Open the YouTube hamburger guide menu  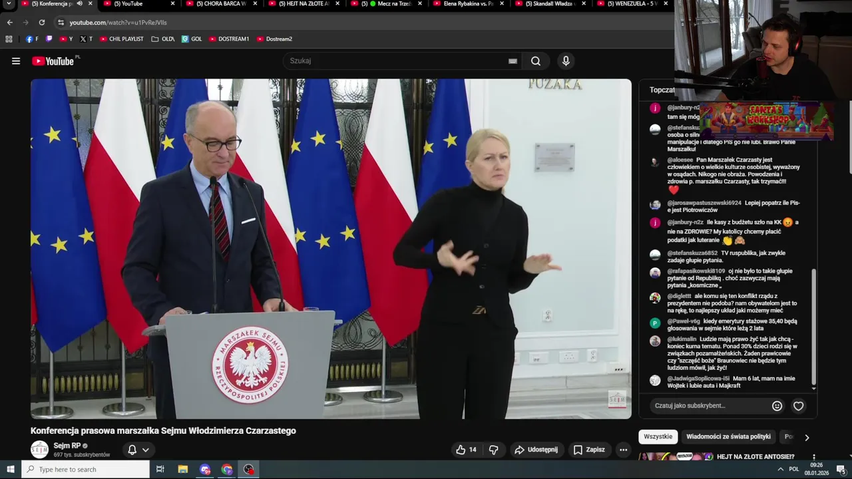[16, 61]
